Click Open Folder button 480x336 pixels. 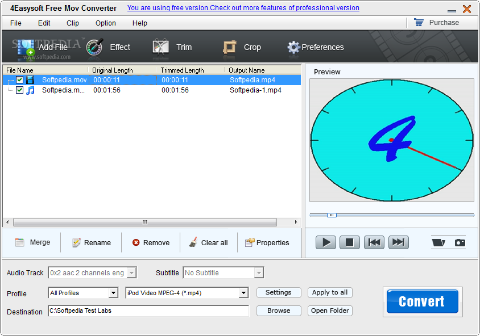pos(330,310)
